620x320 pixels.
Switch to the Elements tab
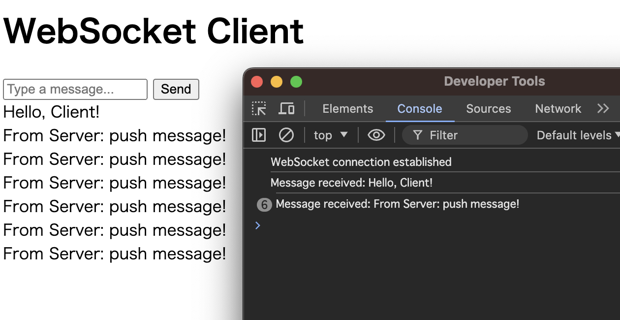[347, 108]
